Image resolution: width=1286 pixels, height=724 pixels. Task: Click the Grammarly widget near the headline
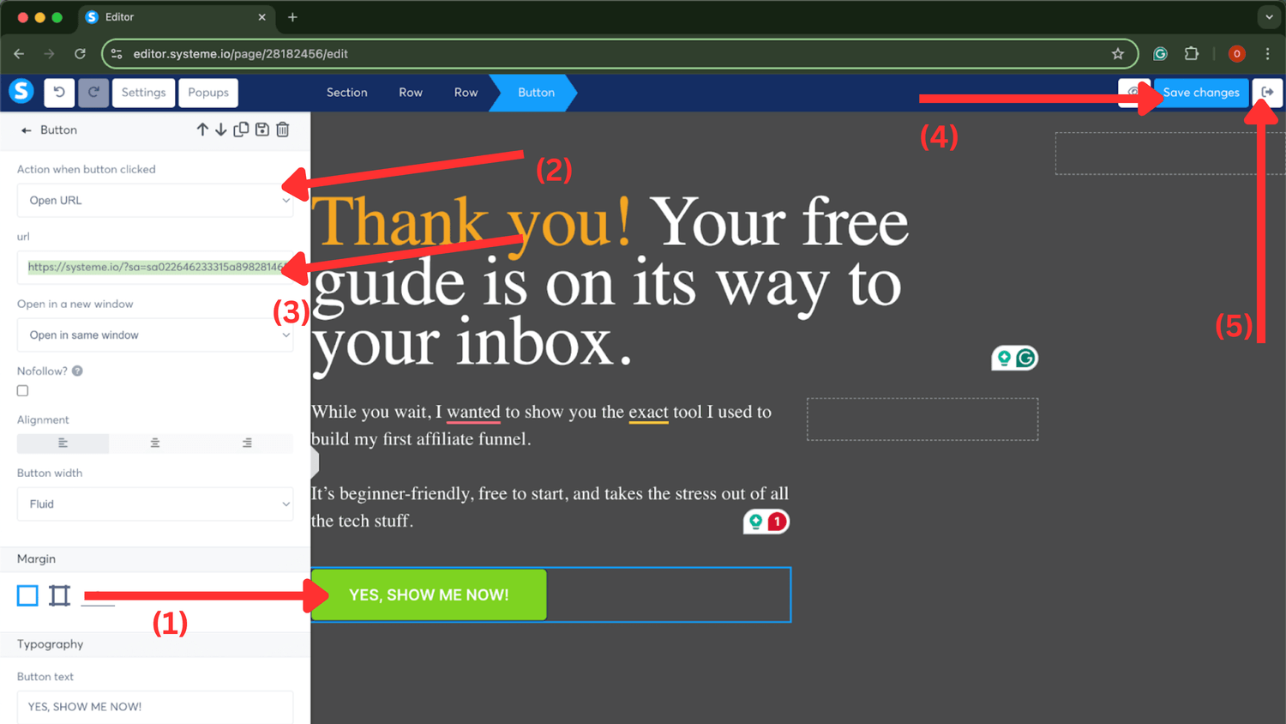(x=1015, y=358)
